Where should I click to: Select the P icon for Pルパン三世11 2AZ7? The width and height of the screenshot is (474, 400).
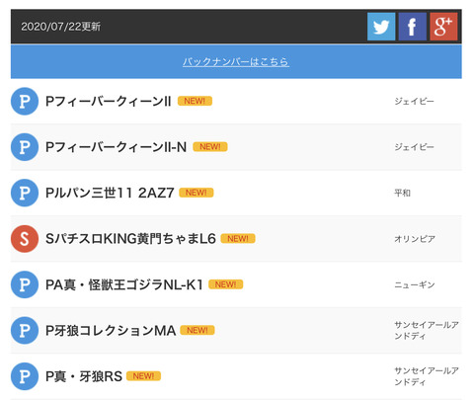point(25,193)
